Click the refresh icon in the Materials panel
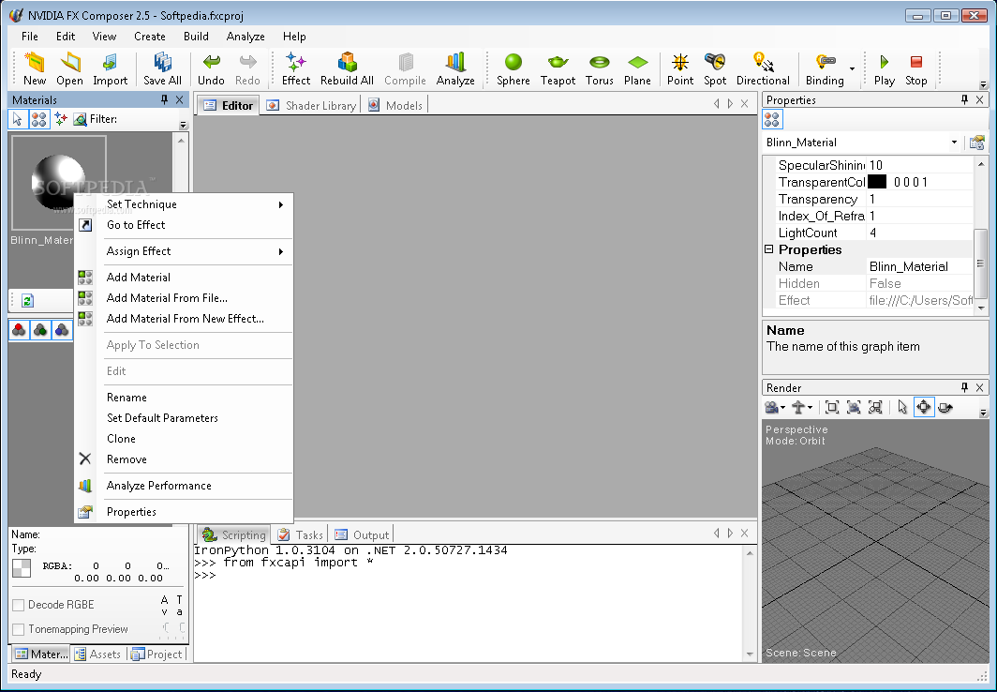 [x=27, y=300]
